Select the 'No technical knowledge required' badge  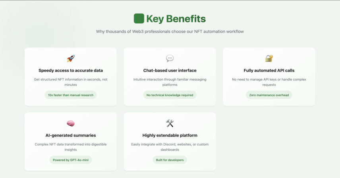pos(170,95)
